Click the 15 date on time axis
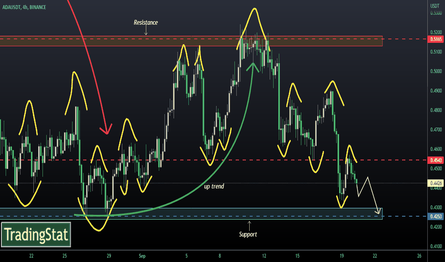 pyautogui.click(x=297, y=256)
